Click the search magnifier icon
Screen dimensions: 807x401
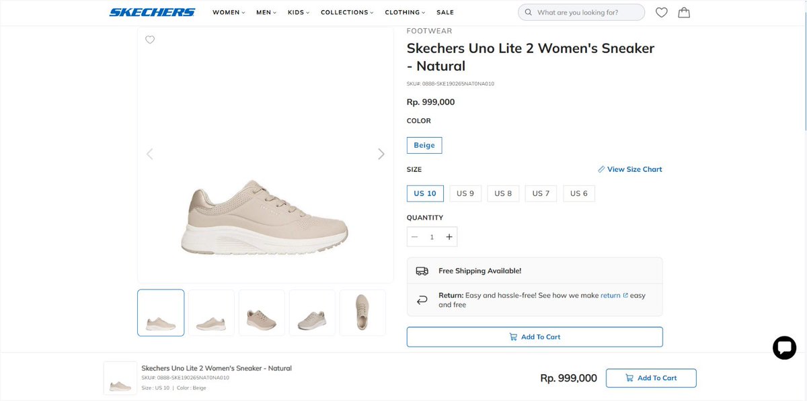click(528, 12)
